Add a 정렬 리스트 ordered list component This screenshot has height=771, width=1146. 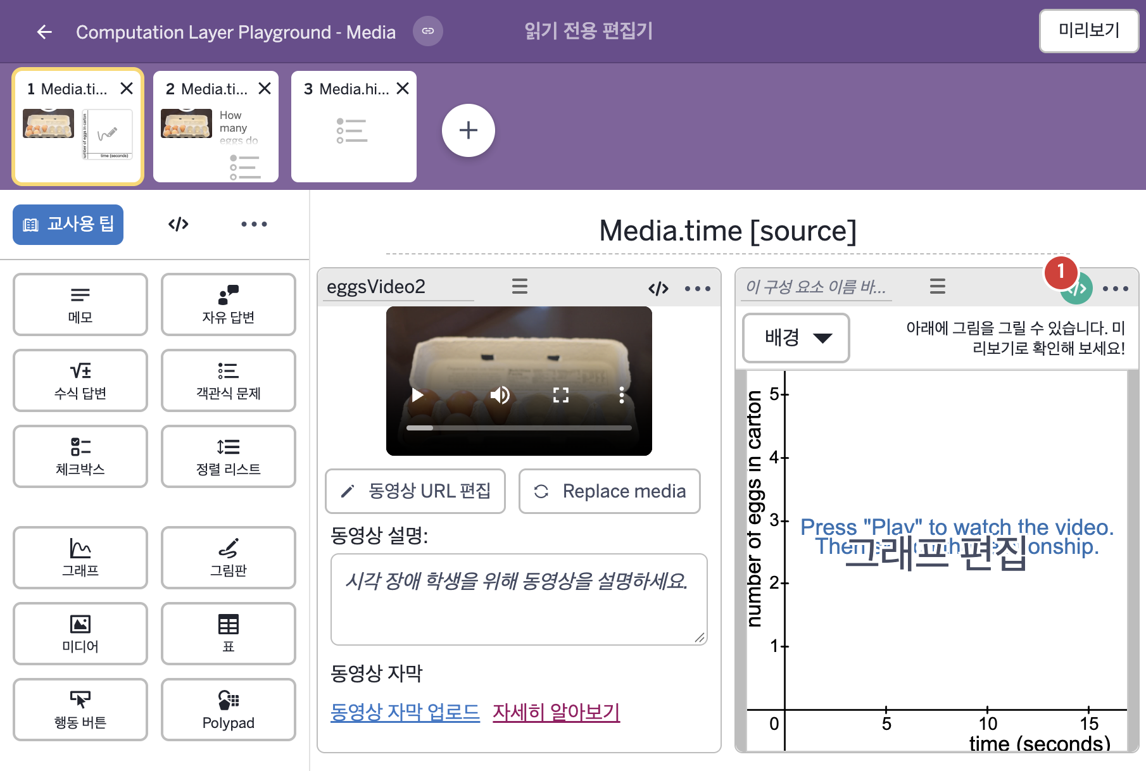coord(229,456)
